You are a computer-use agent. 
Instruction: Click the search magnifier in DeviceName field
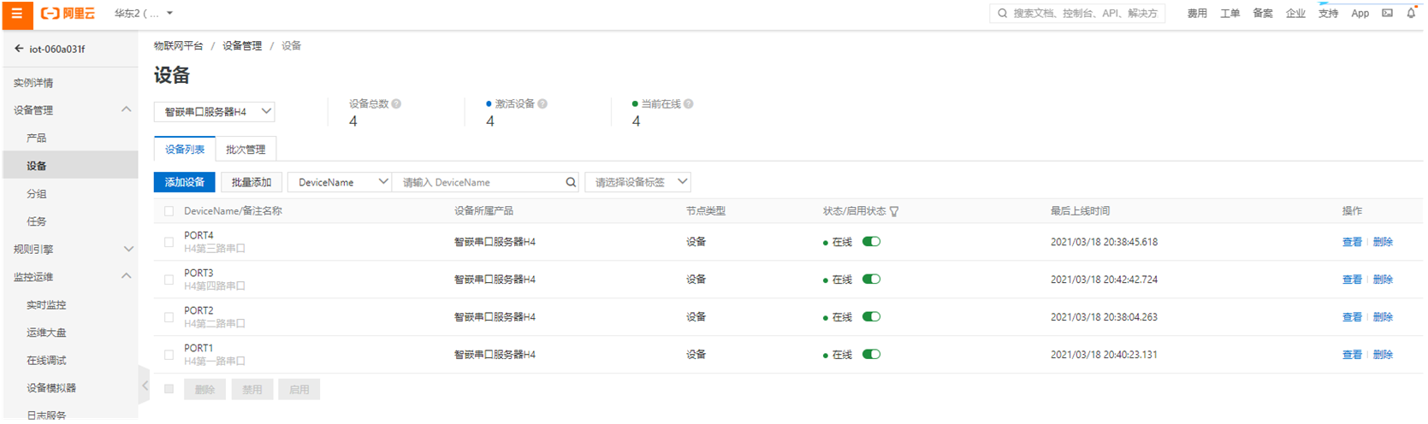click(571, 182)
